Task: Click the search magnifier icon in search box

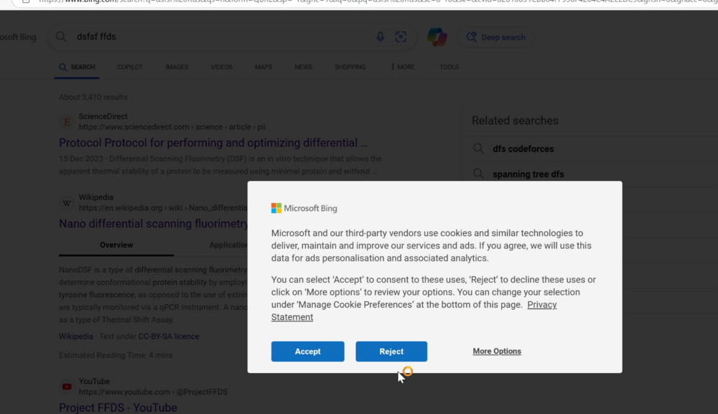Action: tap(61, 37)
